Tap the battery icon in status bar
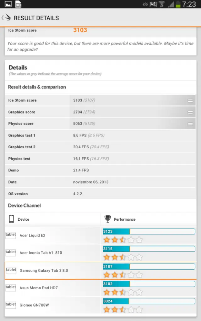The height and width of the screenshot is (321, 201). (178, 4)
